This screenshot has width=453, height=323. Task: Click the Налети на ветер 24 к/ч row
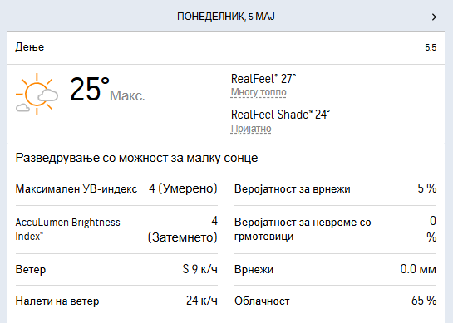(116, 301)
